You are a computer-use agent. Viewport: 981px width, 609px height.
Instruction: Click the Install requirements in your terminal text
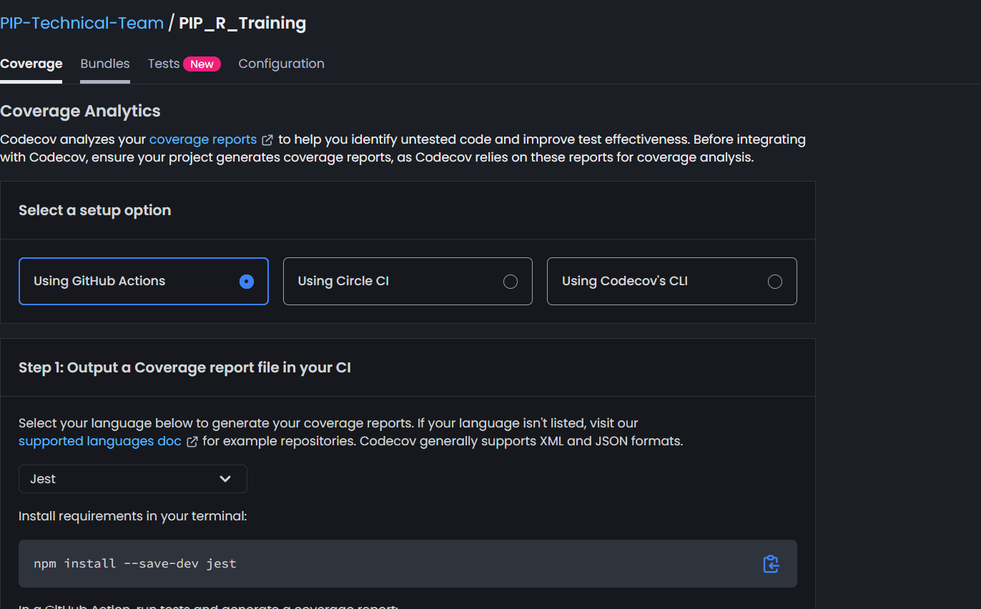pos(133,515)
